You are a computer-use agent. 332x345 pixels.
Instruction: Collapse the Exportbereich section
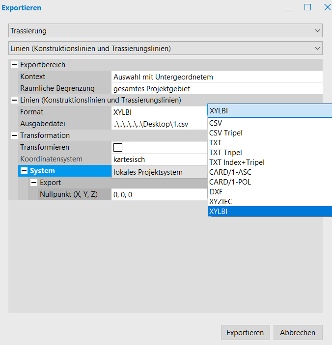tap(14, 65)
